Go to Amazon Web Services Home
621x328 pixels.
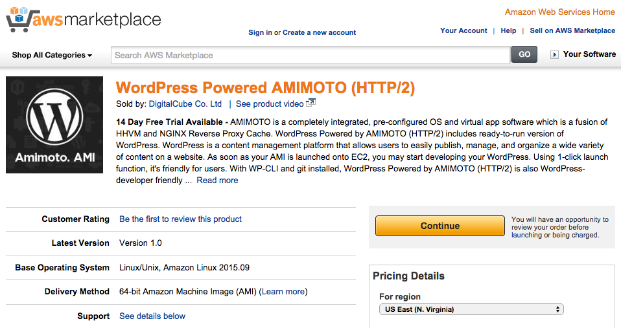click(x=559, y=12)
